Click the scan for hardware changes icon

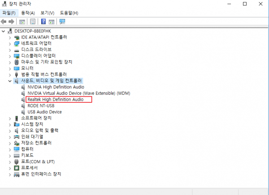point(62,21)
